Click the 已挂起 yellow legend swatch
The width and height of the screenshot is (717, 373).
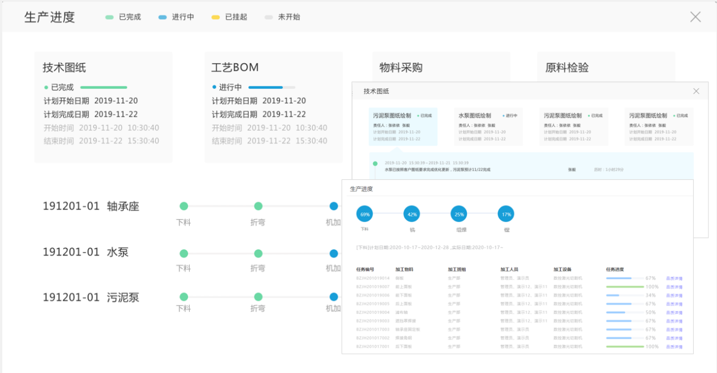[x=215, y=18]
